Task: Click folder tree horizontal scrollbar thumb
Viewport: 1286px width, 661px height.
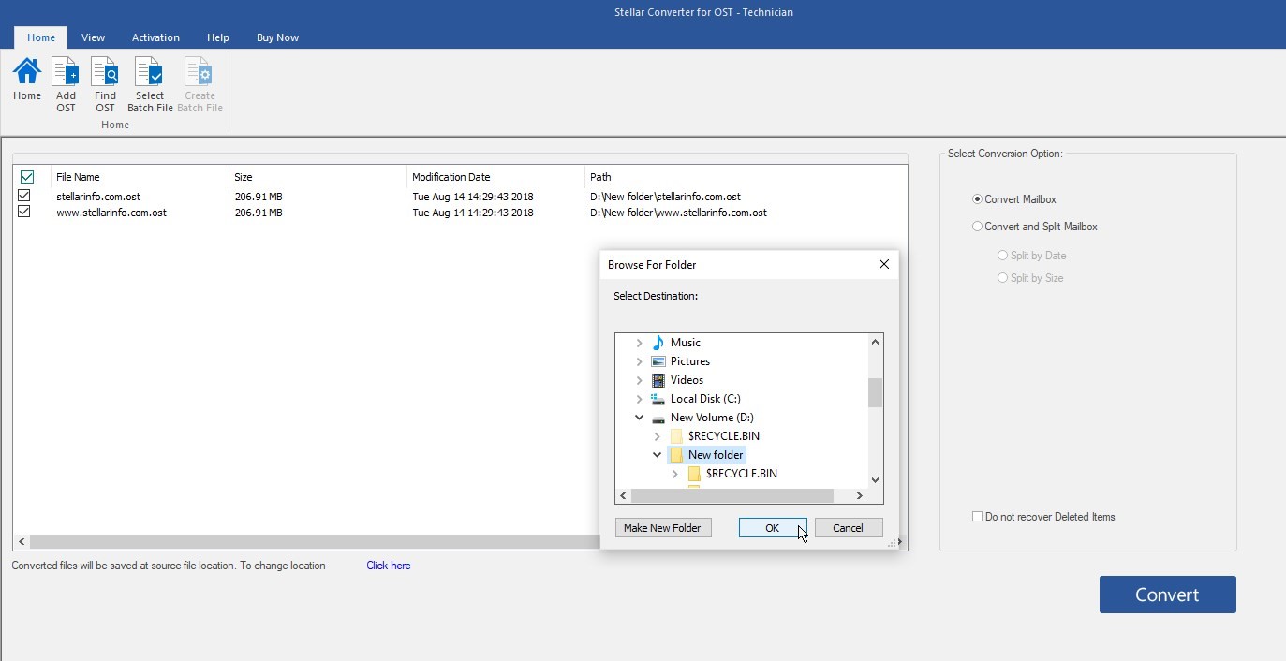Action: (x=732, y=495)
